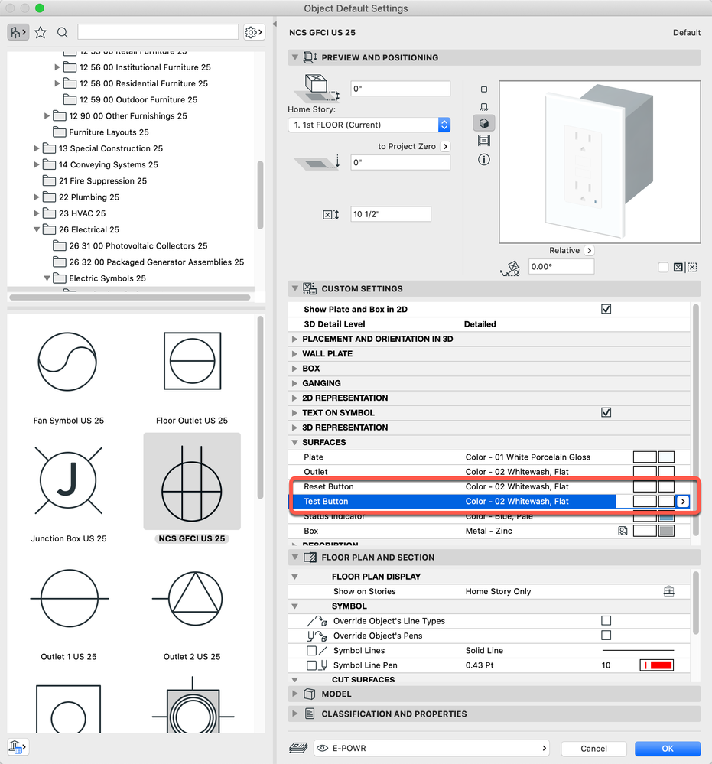Select the solid mirror placement icon

click(x=678, y=267)
